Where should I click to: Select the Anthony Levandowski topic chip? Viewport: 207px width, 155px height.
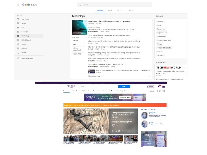coord(78,49)
